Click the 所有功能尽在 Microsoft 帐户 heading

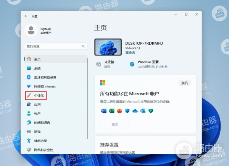tap(129, 94)
